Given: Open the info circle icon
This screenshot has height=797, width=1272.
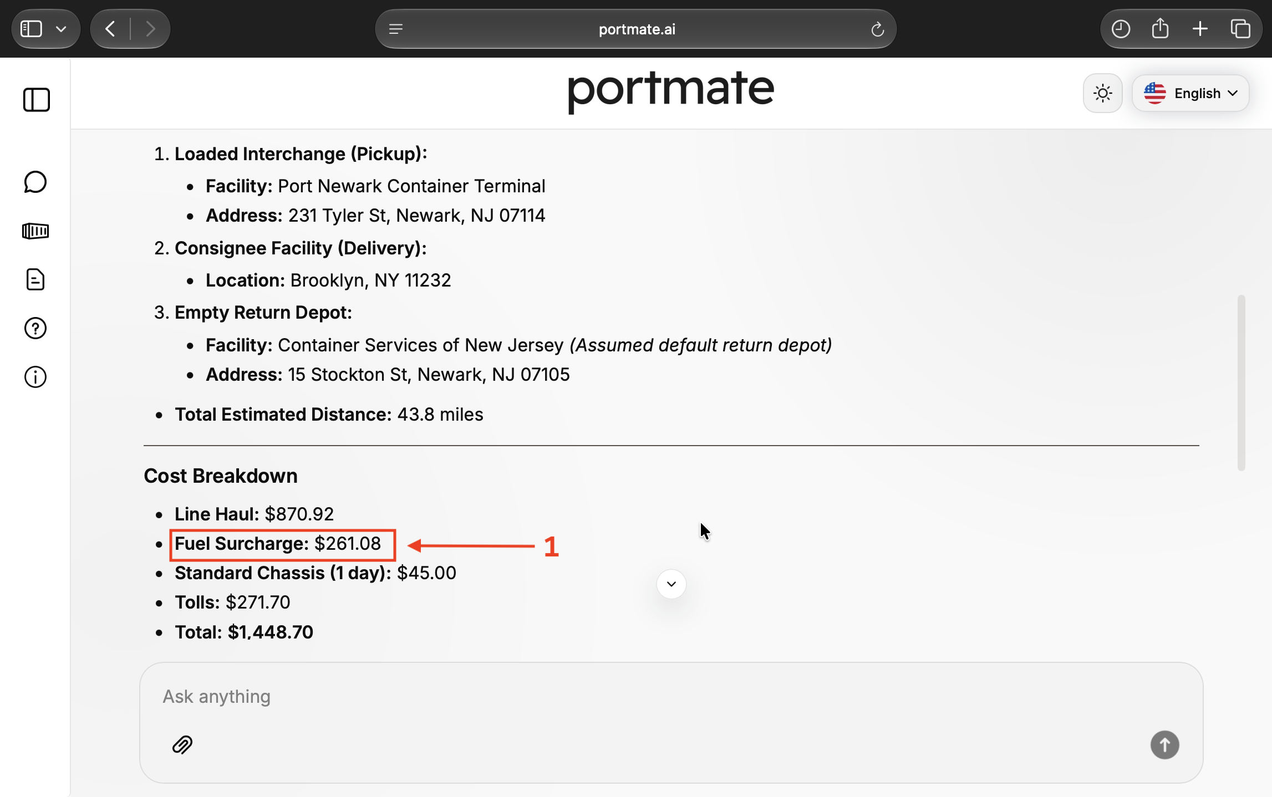Looking at the screenshot, I should coord(35,377).
